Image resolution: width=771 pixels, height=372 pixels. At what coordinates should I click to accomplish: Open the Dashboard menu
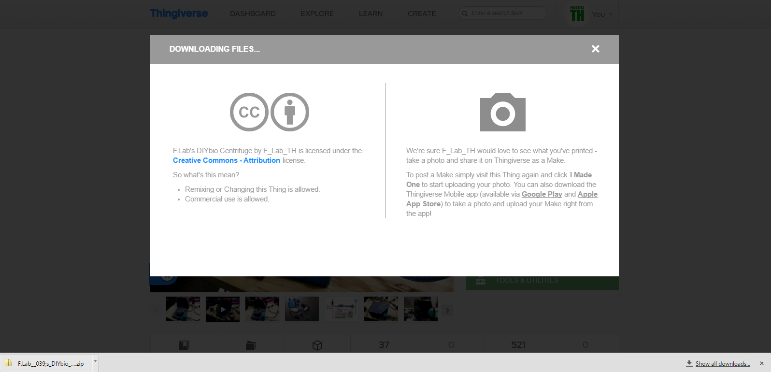(253, 14)
